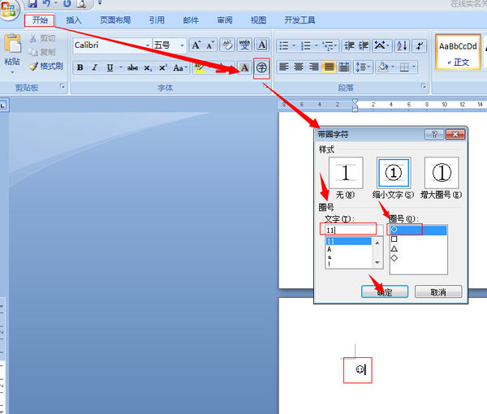Apply distributed alignment
The height and width of the screenshot is (414, 487).
pyautogui.click(x=344, y=67)
